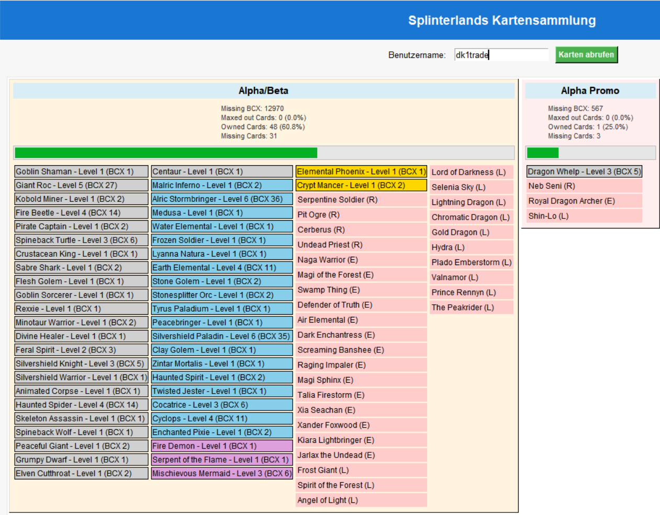Viewport: 660px width, 515px height.
Task: Select the Alpha Promo section header
Action: (x=590, y=91)
